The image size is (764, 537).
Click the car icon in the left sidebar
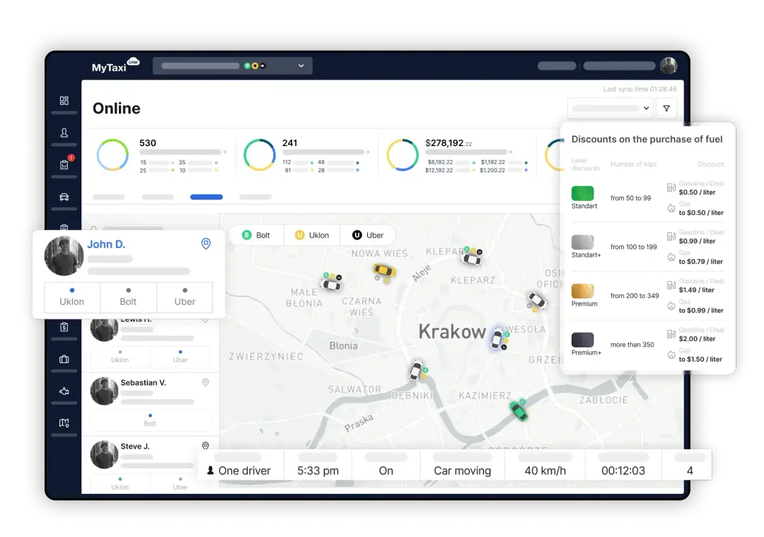coord(64,197)
